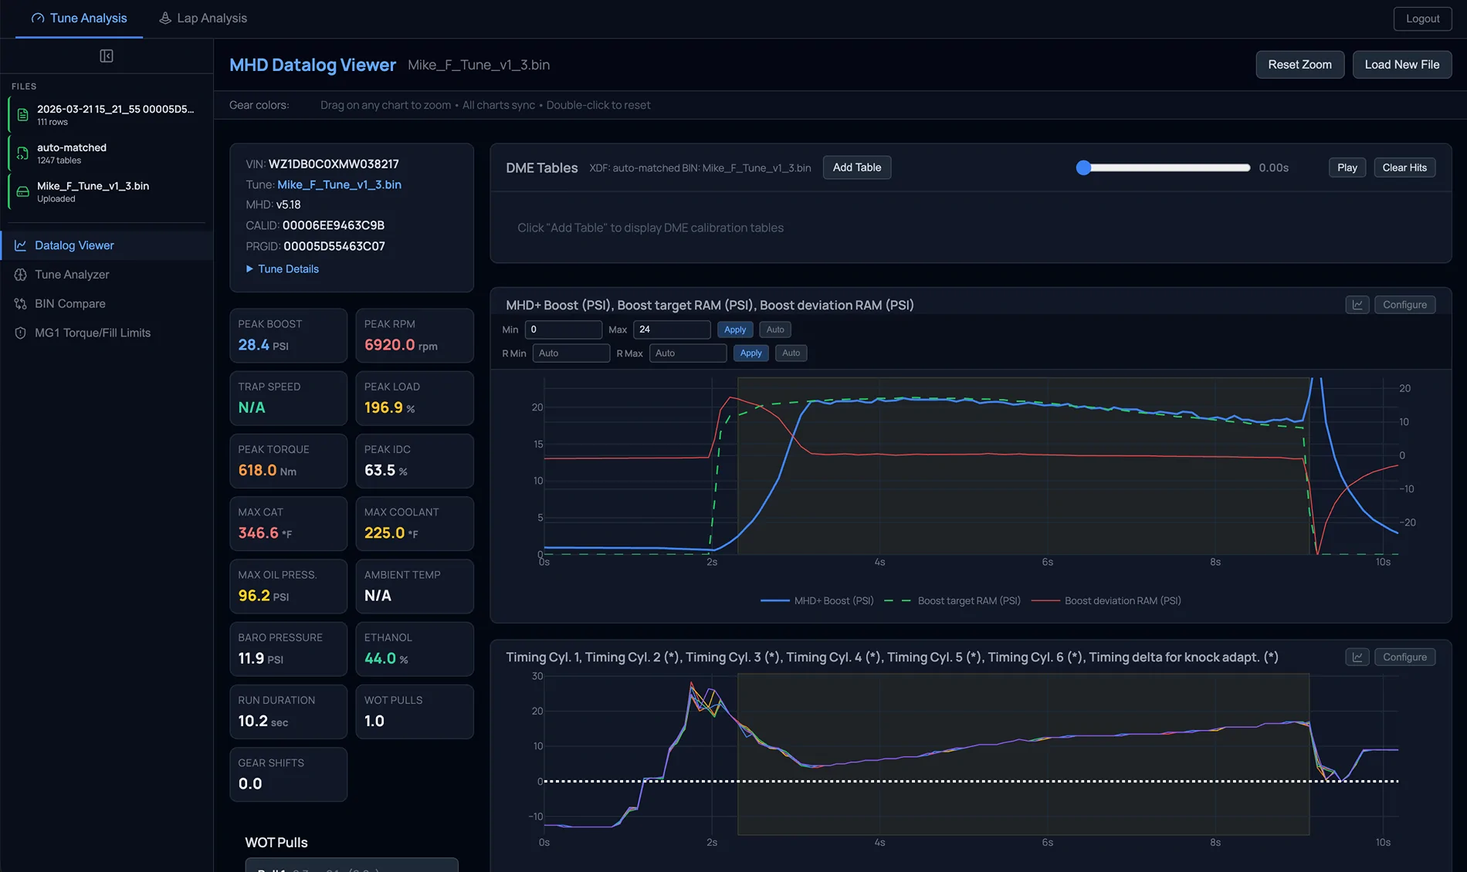Click the Max Cat 346.6 °F value
Screen dimensions: 1467x872
click(x=265, y=532)
